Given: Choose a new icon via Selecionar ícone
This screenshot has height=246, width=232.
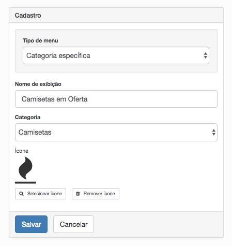Looking at the screenshot, I should (x=40, y=194).
